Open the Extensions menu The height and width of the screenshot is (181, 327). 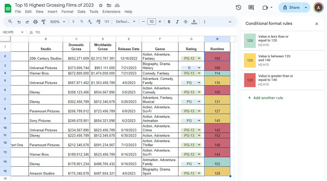pos(111,12)
